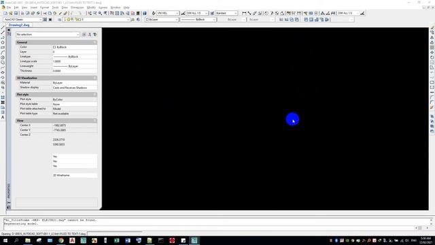Open the text style VNI HEL dropdown
Viewport: 435px width, 245px height.
168,13
